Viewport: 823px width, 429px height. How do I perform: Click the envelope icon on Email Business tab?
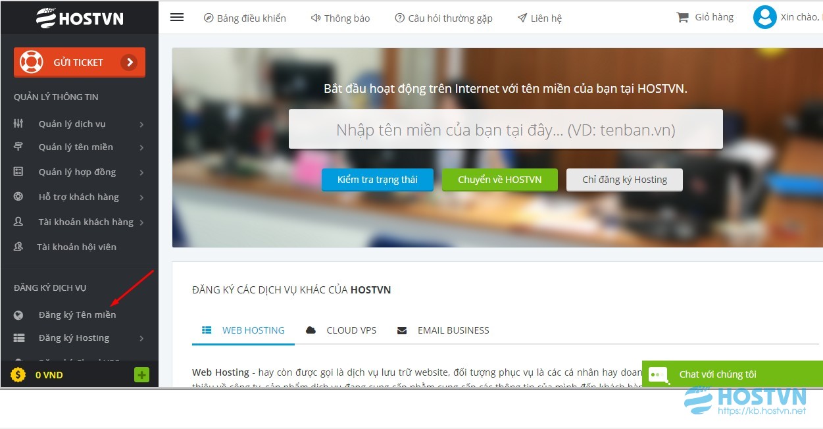click(402, 330)
